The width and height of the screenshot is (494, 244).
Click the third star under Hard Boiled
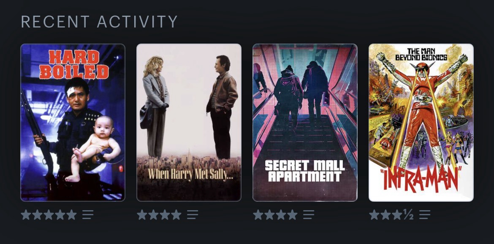49,215
